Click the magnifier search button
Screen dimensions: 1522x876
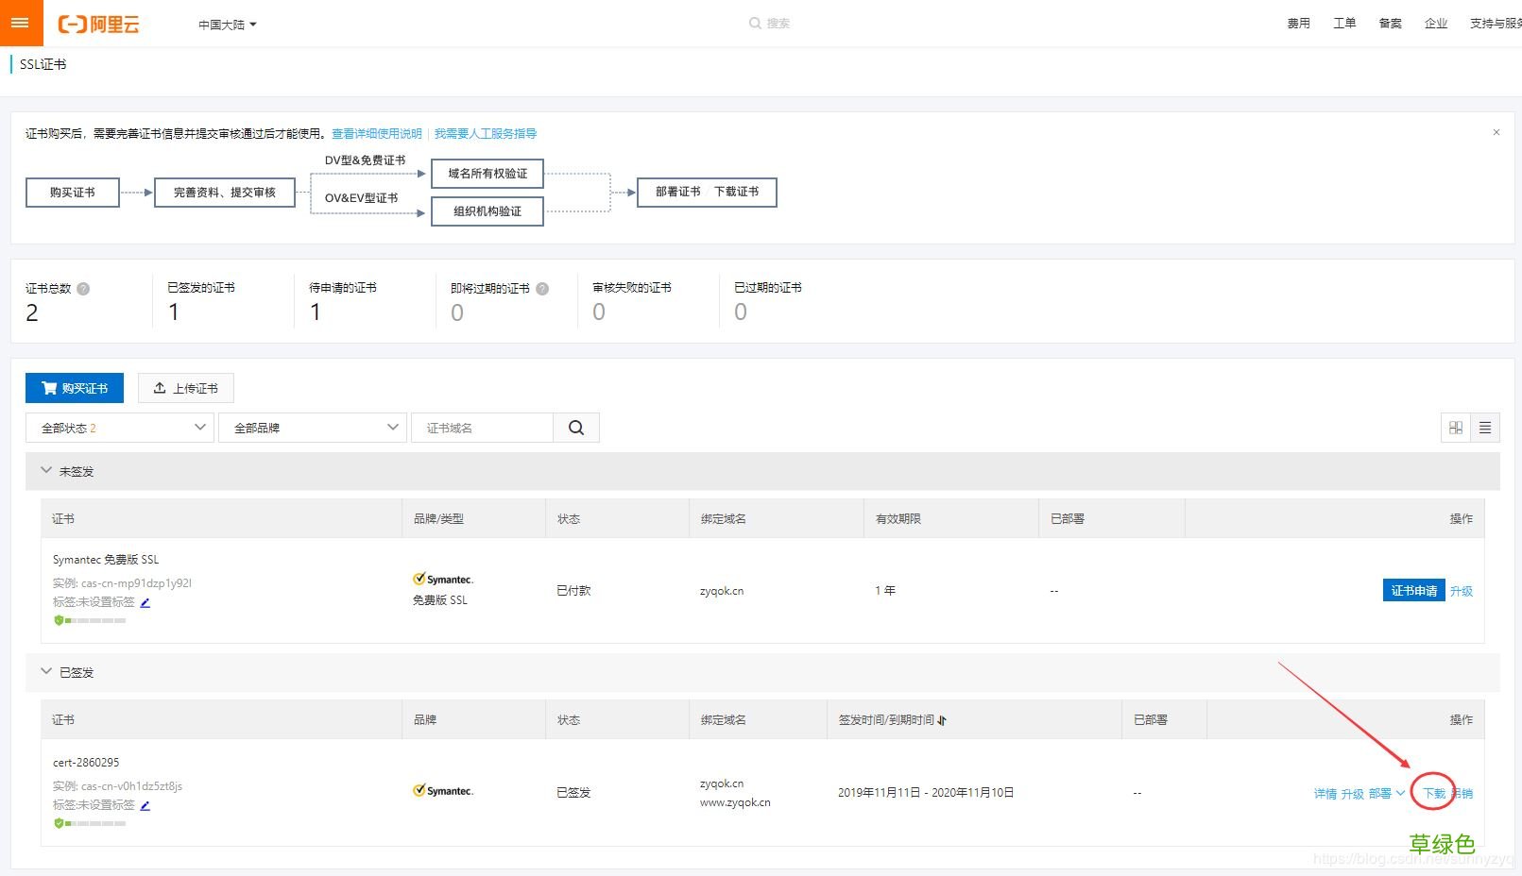576,428
